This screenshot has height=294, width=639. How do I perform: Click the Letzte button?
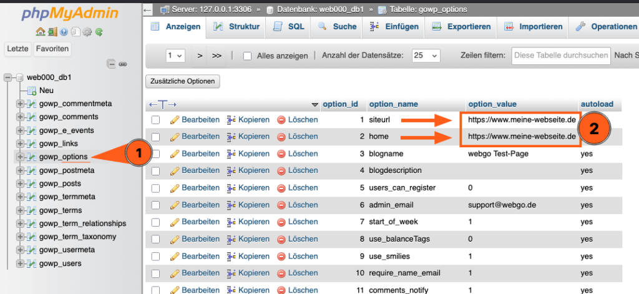(18, 49)
